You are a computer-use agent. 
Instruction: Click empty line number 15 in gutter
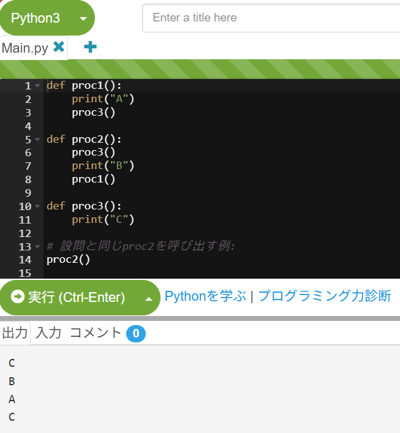click(25, 273)
